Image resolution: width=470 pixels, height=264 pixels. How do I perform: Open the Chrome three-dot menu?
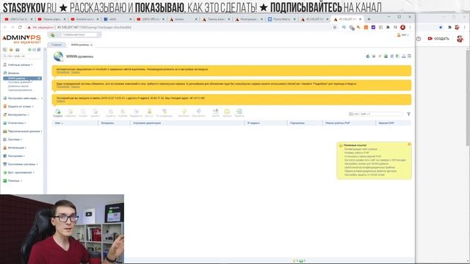[x=410, y=27]
